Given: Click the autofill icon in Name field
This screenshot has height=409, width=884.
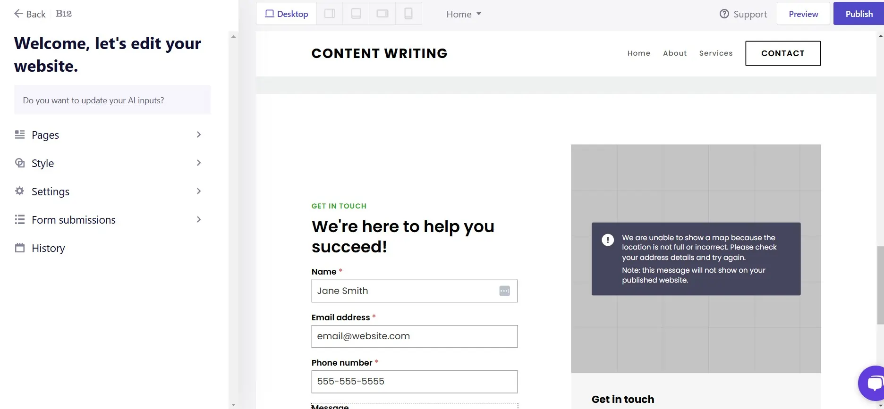Looking at the screenshot, I should [504, 291].
